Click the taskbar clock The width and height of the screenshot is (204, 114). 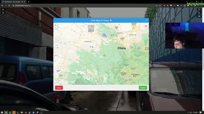pos(195,112)
